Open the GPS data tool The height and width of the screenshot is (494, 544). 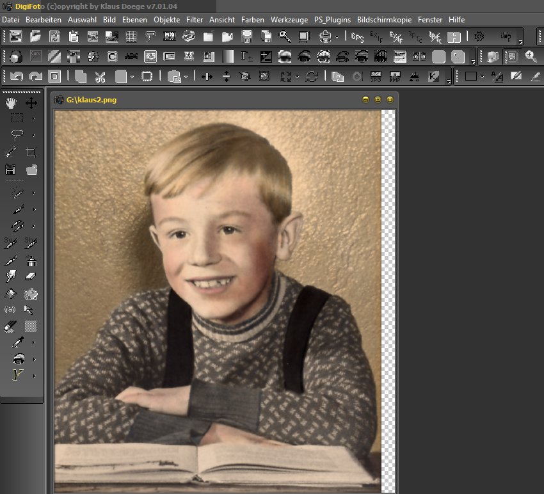358,36
